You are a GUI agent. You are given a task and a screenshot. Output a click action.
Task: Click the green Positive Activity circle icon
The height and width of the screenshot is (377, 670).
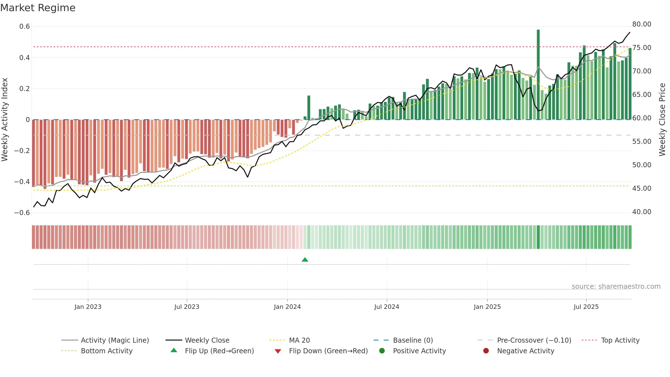tap(382, 351)
